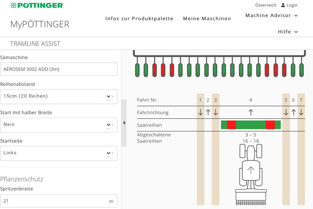This screenshot has width=313, height=209.
Task: Click the left red segment of Saatreihen bar
Action: point(231,125)
